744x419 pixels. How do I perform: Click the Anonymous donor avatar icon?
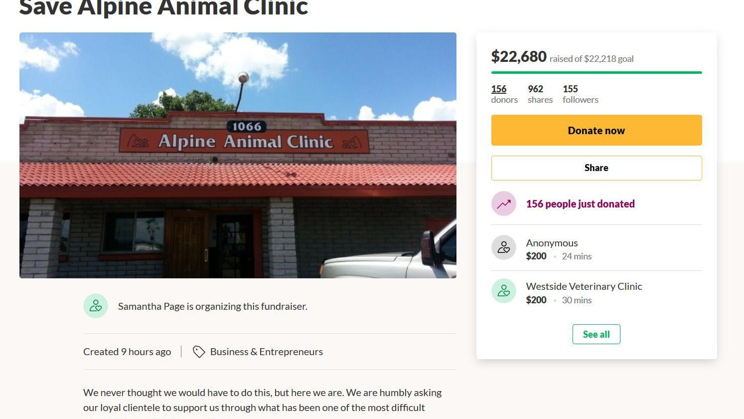[504, 248]
